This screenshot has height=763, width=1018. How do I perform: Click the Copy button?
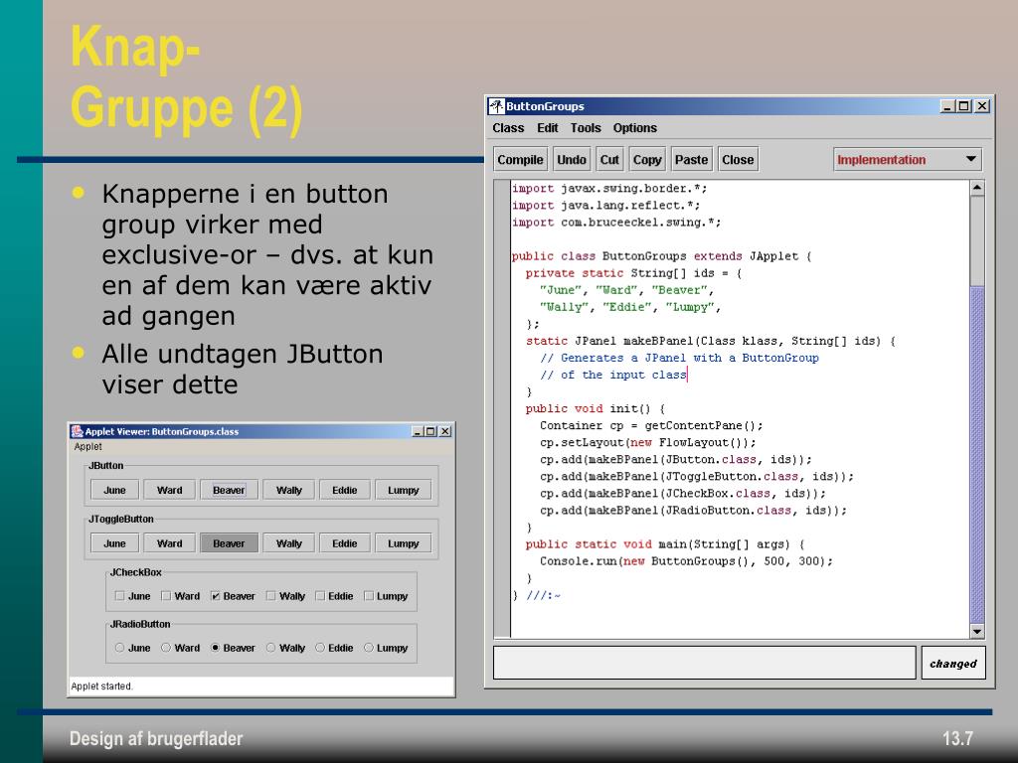point(647,160)
